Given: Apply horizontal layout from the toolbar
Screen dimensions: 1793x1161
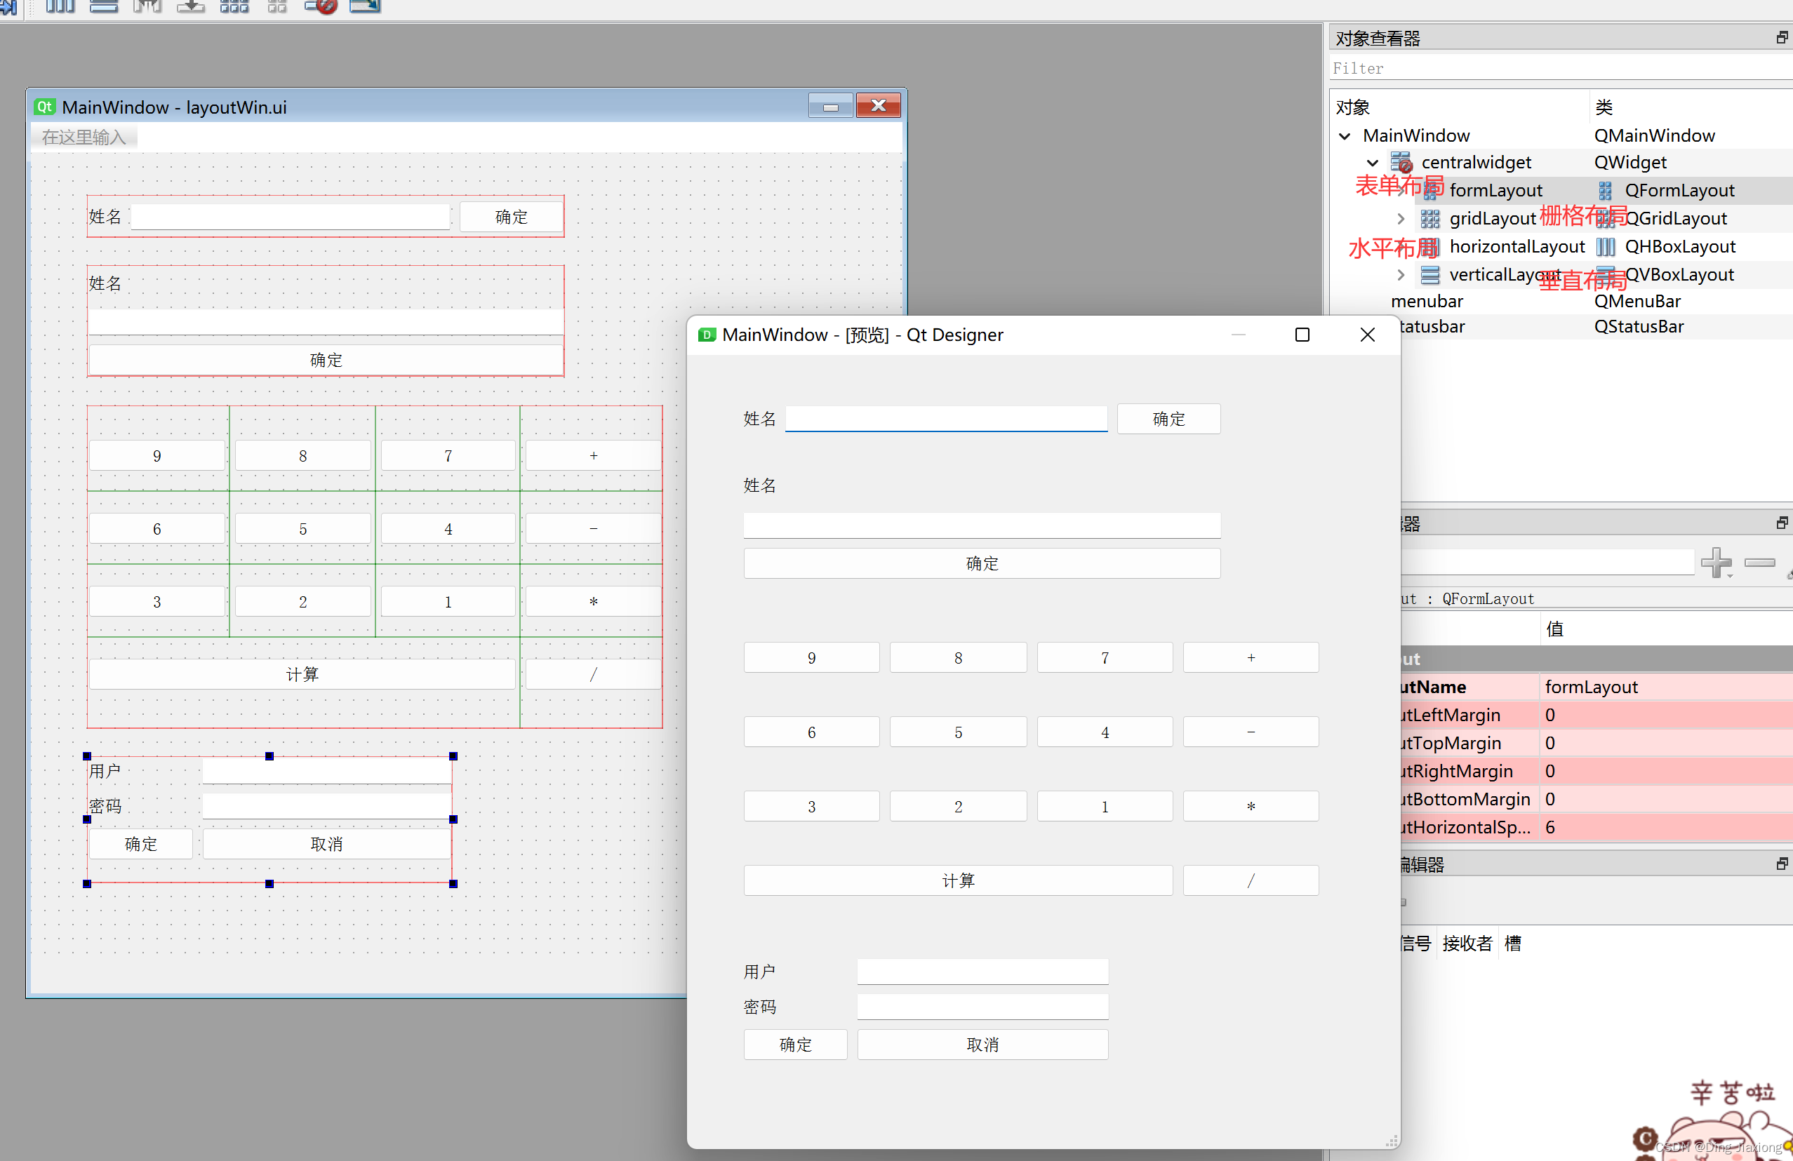Looking at the screenshot, I should (x=60, y=6).
